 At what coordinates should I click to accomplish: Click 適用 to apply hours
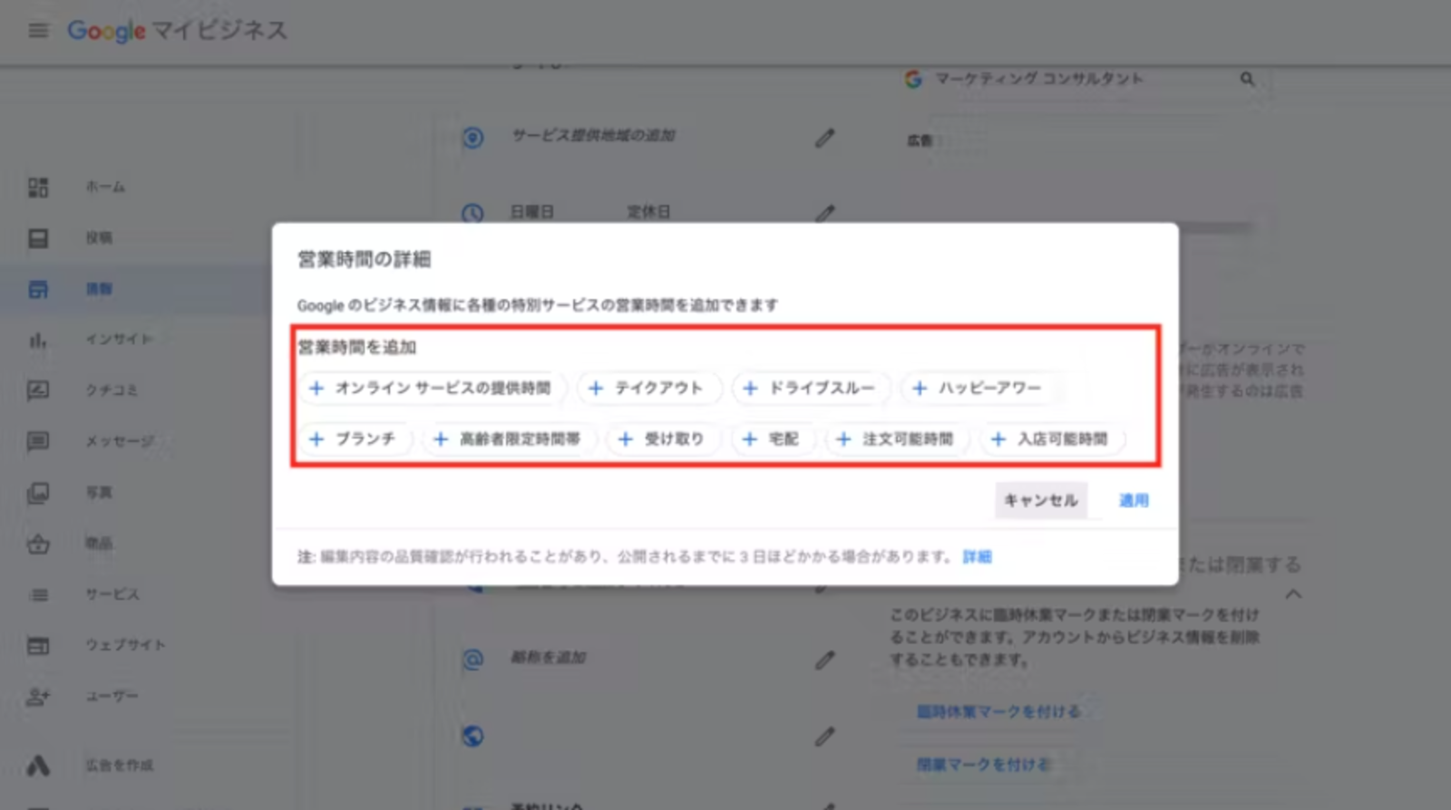tap(1134, 500)
